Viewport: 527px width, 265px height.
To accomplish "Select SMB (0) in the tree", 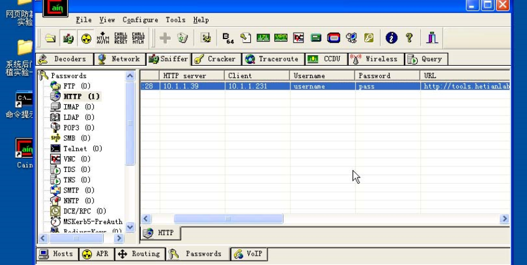I will coord(76,138).
